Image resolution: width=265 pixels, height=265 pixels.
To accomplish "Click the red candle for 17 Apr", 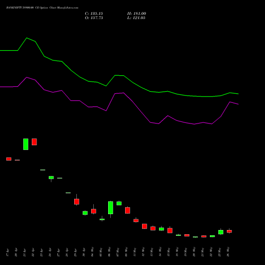I will click(x=9, y=159).
